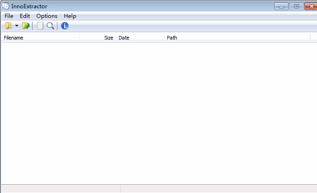Viewport: 317px width, 193px height.
Task: Open the Options menu
Action: [47, 16]
